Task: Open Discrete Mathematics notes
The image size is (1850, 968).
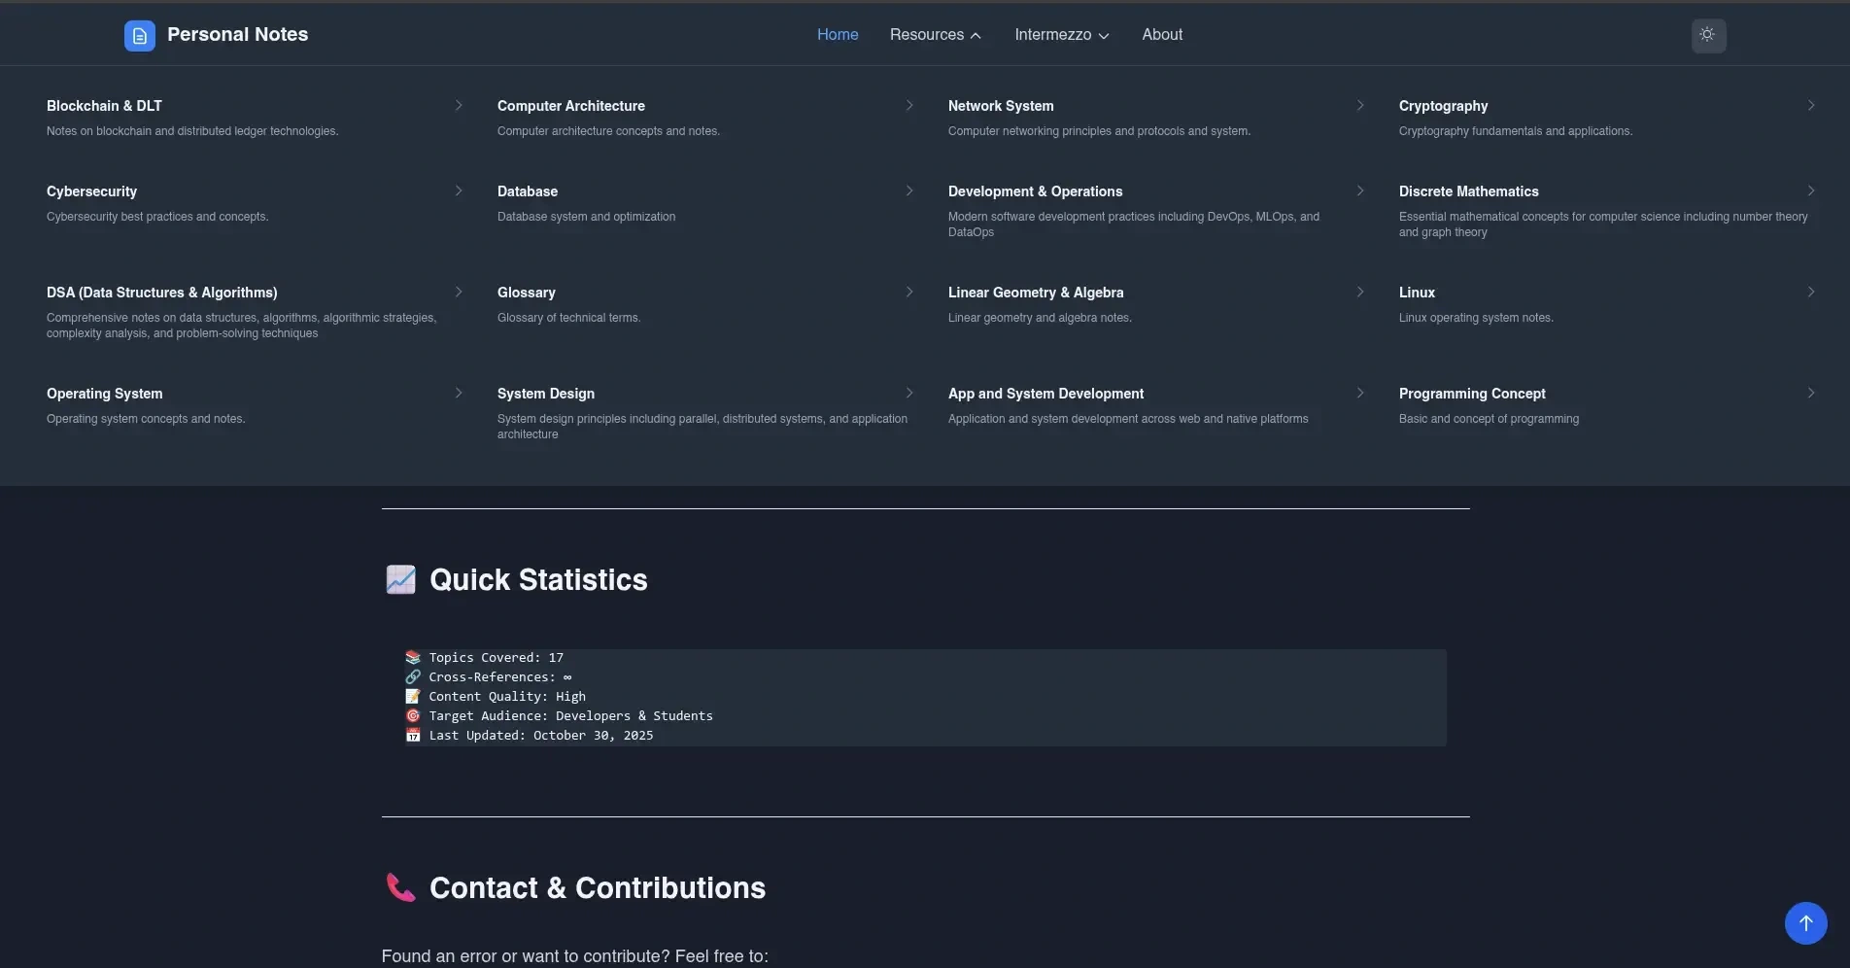Action: 1469,191
